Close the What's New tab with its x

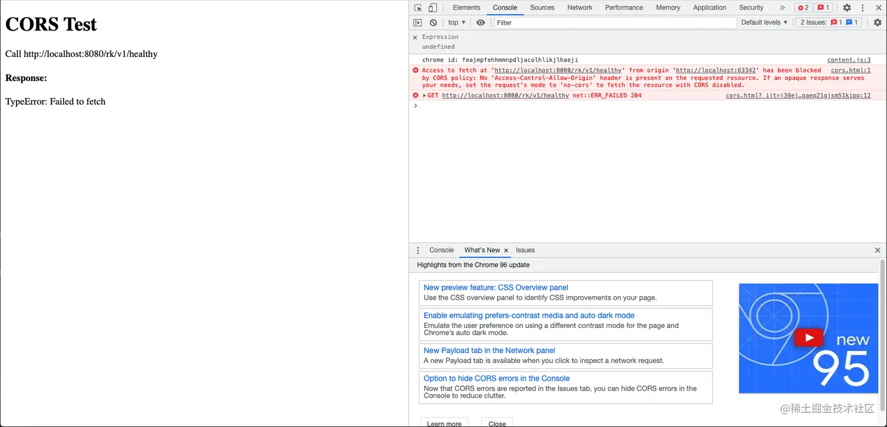(506, 250)
